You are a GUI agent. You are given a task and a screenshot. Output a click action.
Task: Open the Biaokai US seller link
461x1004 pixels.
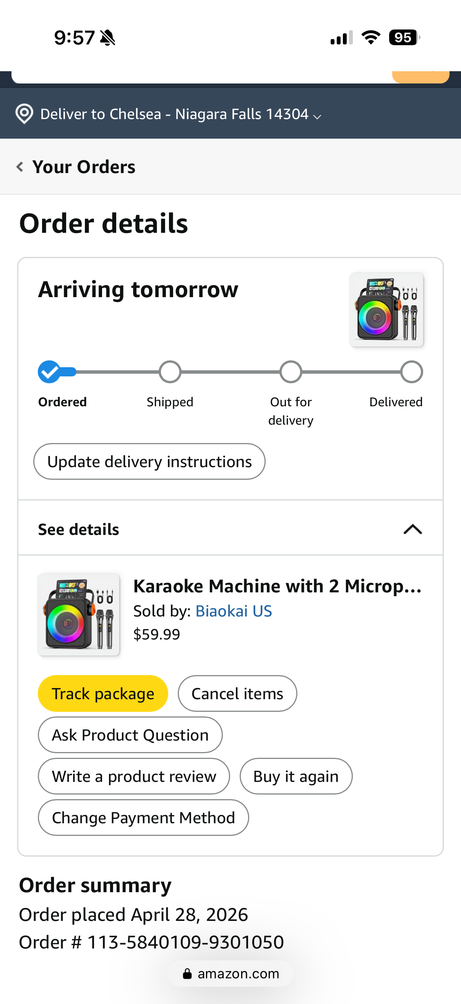click(x=234, y=611)
